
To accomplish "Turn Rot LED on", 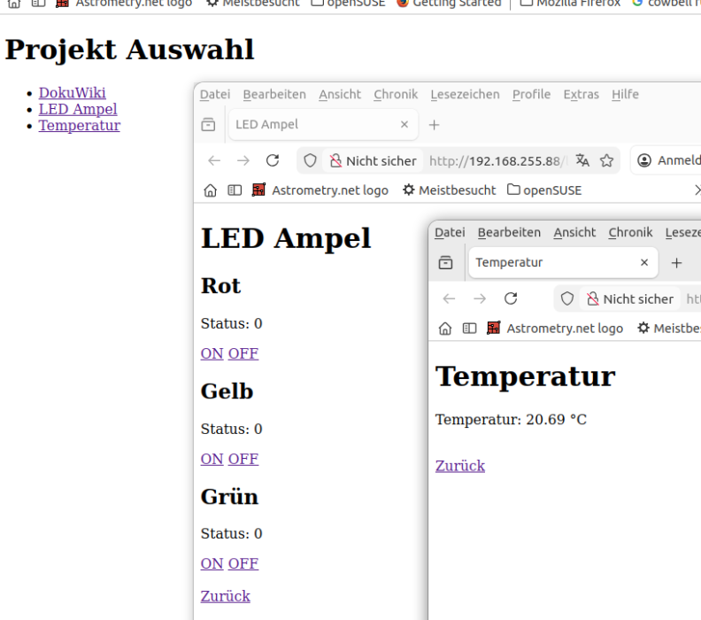I will pyautogui.click(x=212, y=353).
